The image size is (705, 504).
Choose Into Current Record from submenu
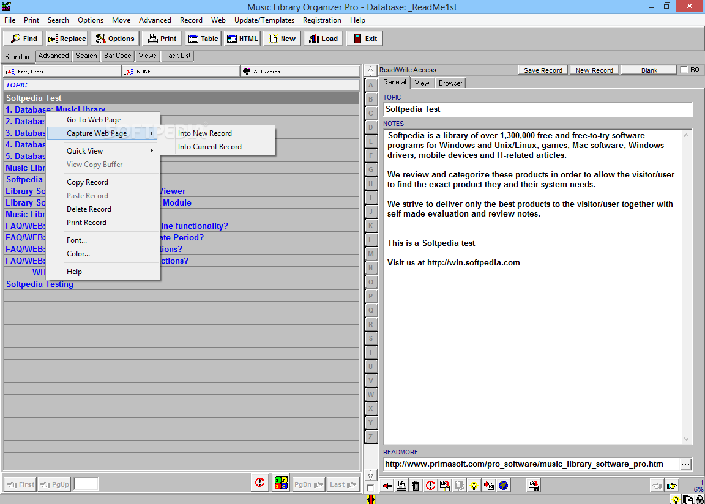(216, 147)
